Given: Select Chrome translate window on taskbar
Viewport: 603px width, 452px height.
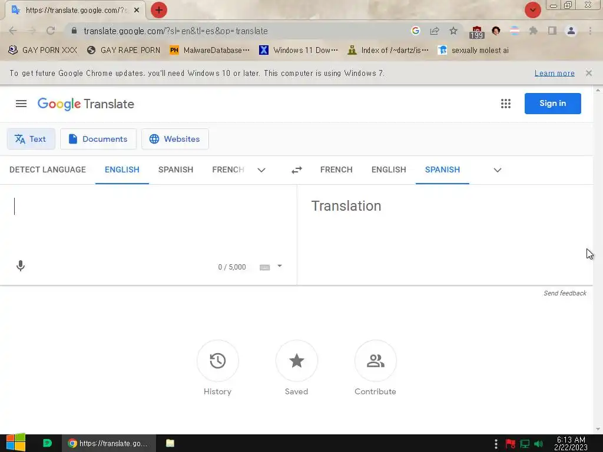Looking at the screenshot, I should pos(109,443).
